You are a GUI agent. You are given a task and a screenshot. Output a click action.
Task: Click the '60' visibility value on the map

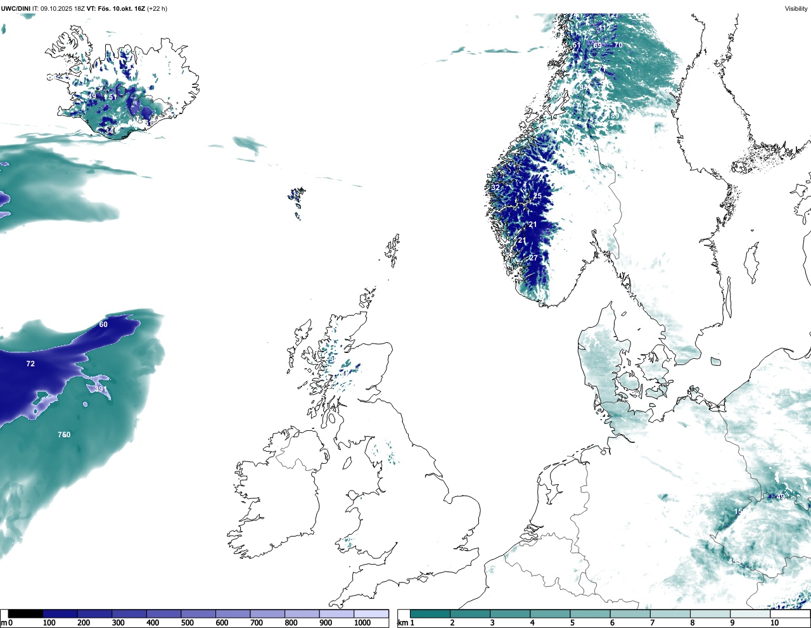point(103,324)
